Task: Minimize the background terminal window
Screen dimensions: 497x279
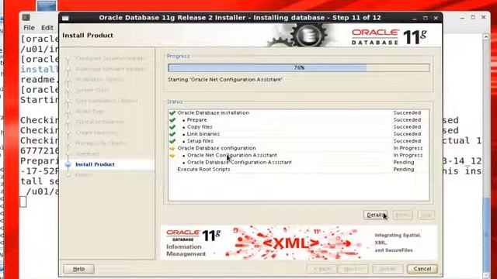Action: (462, 18)
